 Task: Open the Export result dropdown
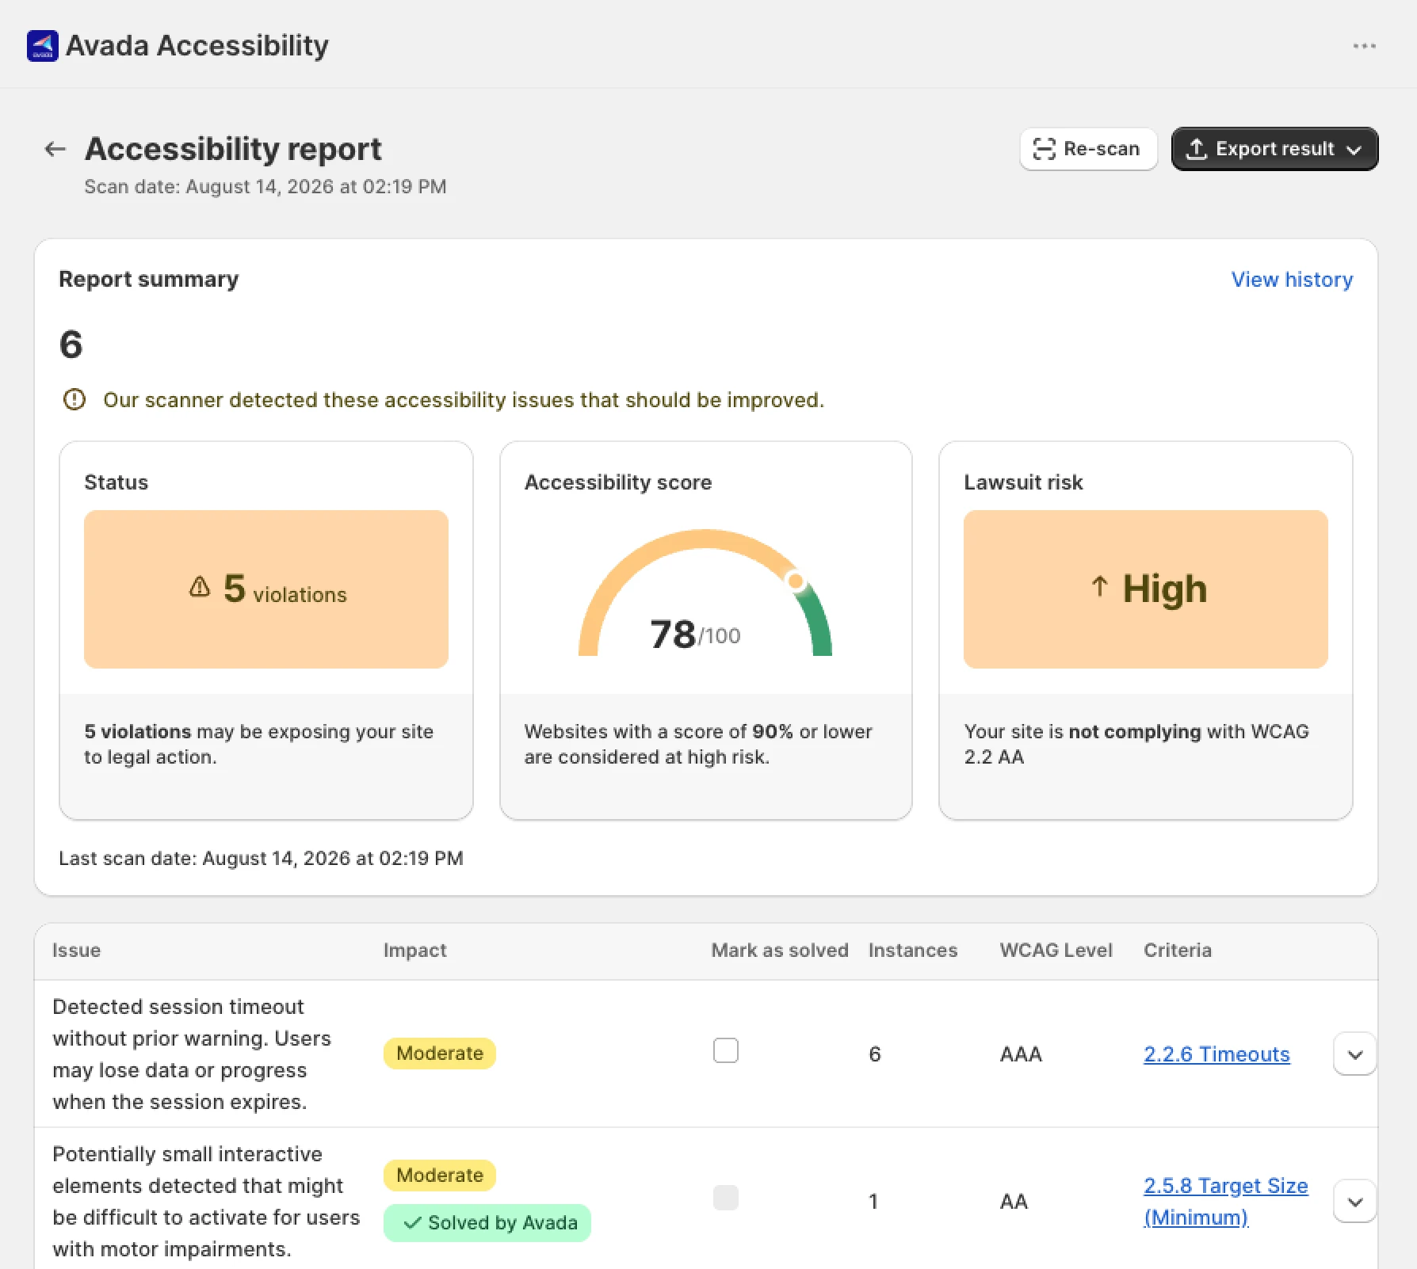tap(1274, 149)
